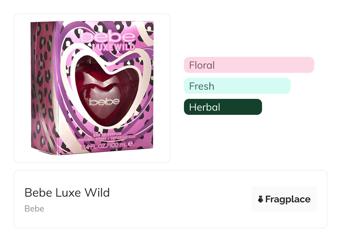This screenshot has height=242, width=341.
Task: Click the EAU DE PARFUM text on the box
Action: (x=107, y=135)
